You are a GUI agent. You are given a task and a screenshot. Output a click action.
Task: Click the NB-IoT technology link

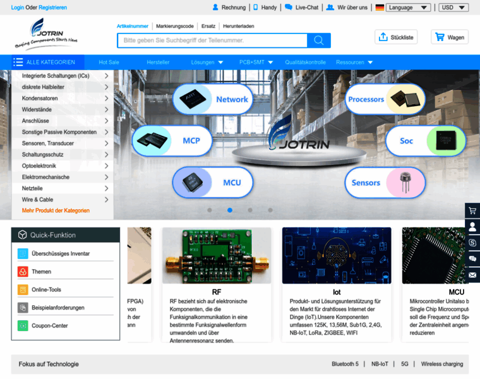pos(380,364)
